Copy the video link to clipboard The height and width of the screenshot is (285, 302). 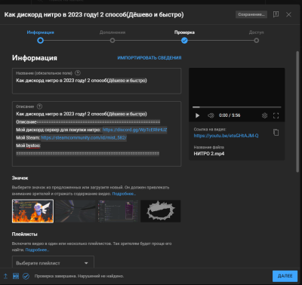(x=276, y=133)
